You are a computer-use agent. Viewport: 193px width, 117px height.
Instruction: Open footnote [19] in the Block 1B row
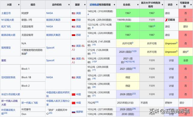(x=94, y=79)
